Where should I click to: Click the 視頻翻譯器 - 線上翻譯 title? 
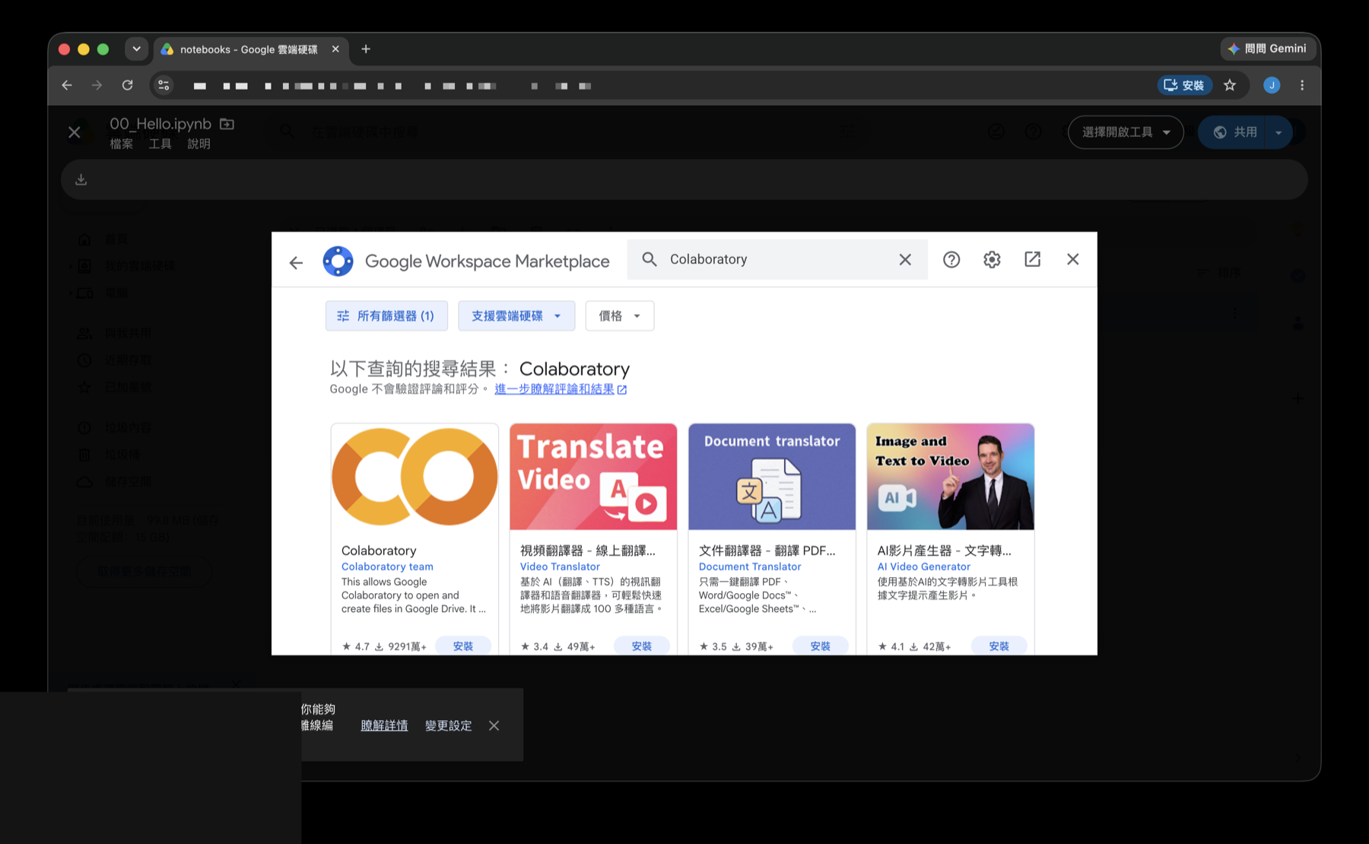[587, 551]
